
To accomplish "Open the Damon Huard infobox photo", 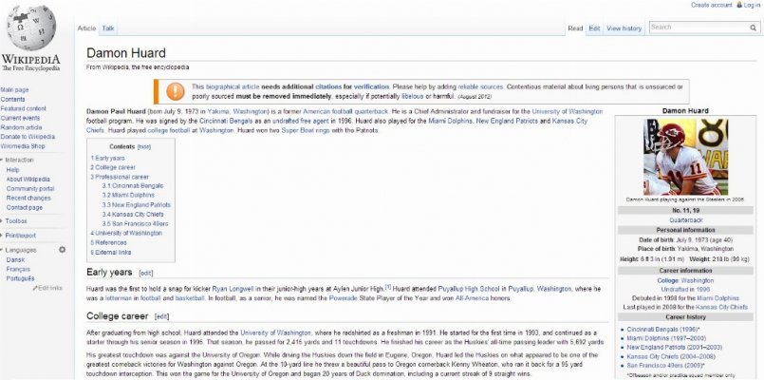I will click(x=685, y=157).
